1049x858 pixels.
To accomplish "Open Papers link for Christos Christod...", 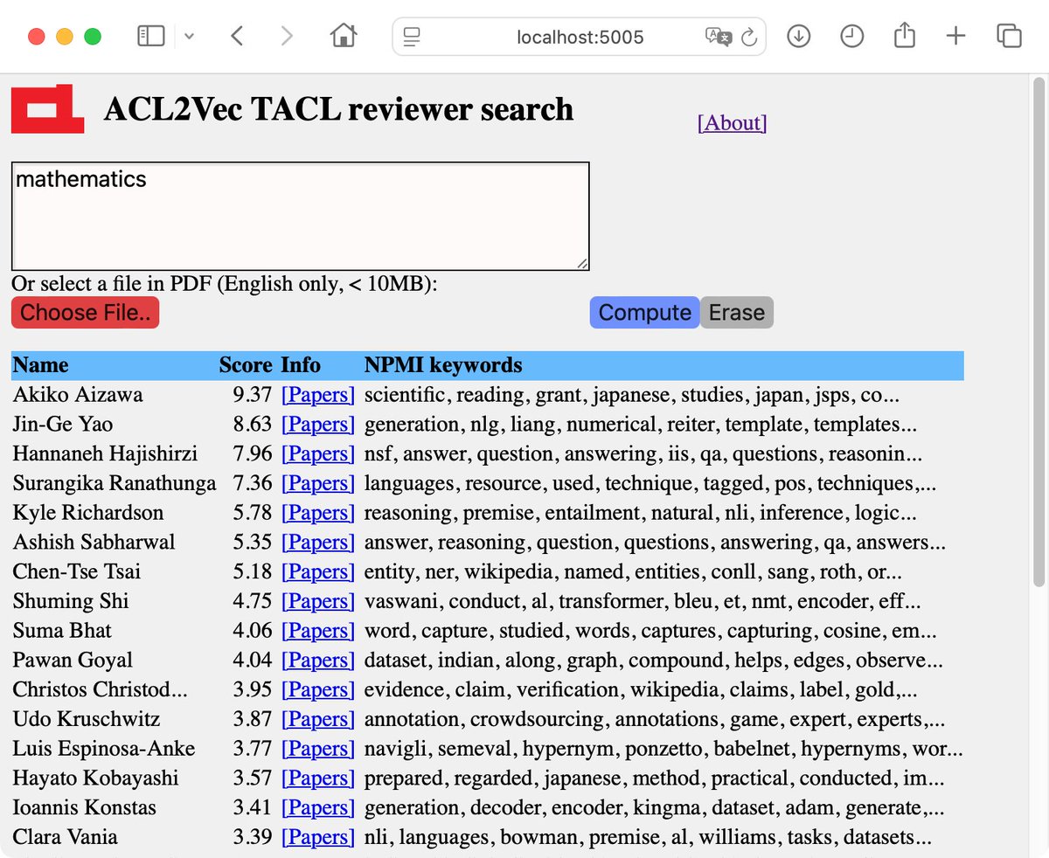I will (318, 690).
